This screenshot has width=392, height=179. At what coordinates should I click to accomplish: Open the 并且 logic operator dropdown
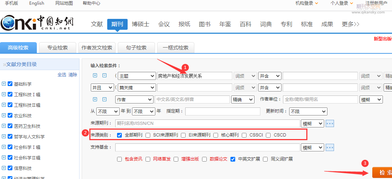pyautogui.click(x=102, y=88)
